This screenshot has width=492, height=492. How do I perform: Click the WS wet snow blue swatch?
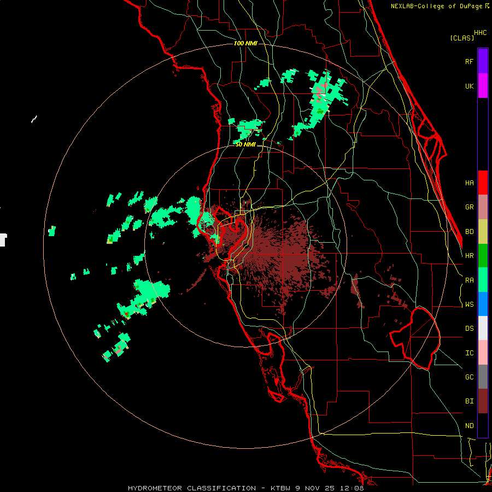tap(483, 304)
